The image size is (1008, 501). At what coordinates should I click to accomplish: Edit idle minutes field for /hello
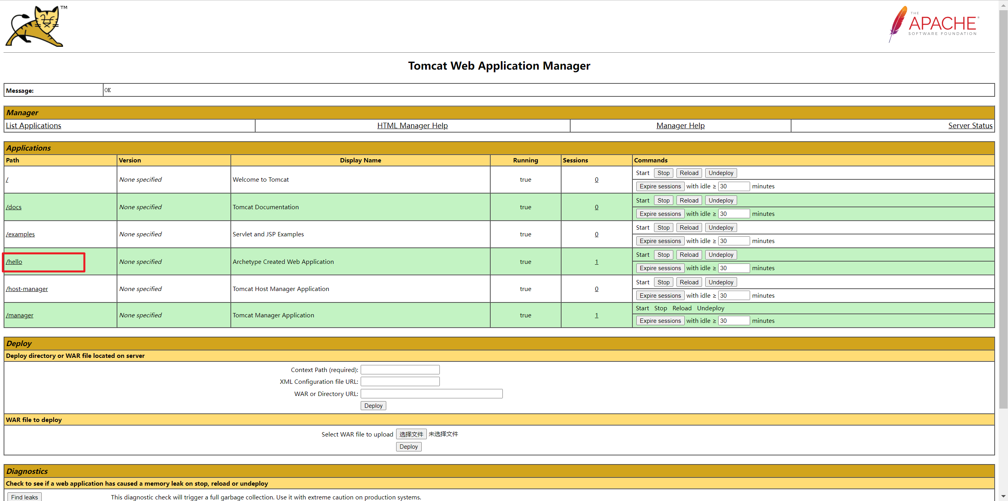(734, 268)
